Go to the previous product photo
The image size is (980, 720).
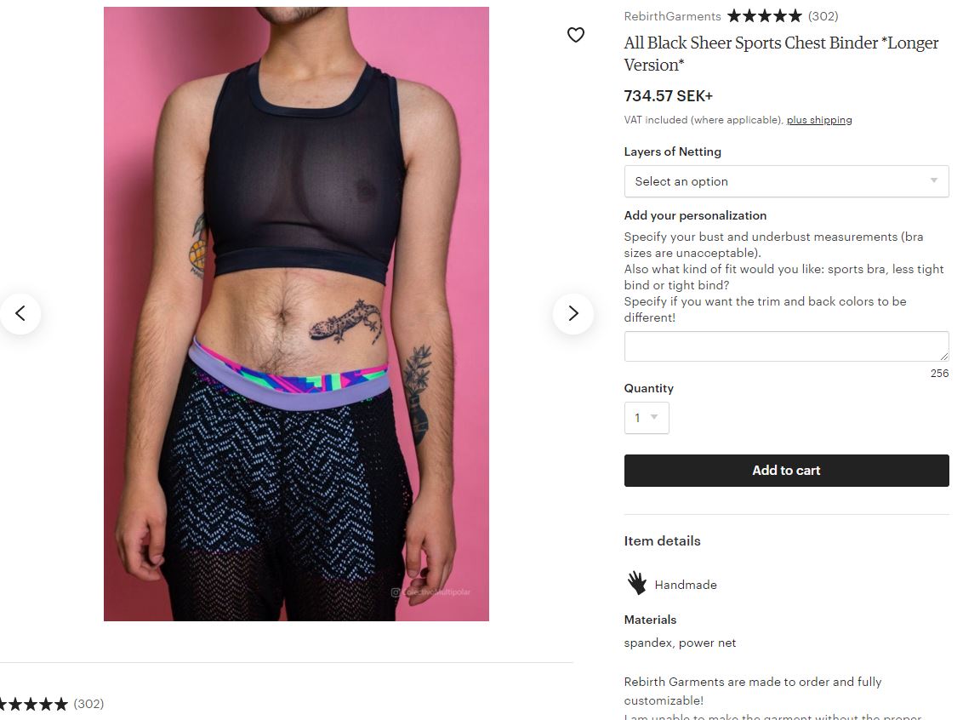[x=20, y=313]
